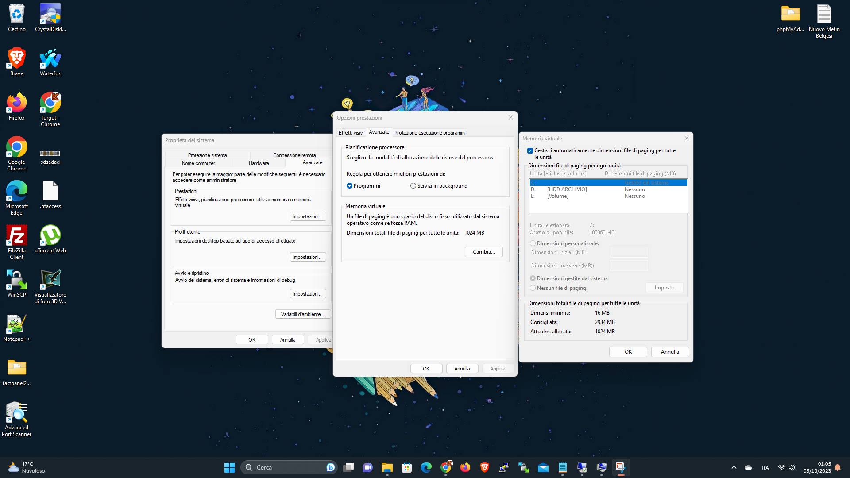Click the 'Cambia...' button for virtual memory
The width and height of the screenshot is (850, 478).
483,251
